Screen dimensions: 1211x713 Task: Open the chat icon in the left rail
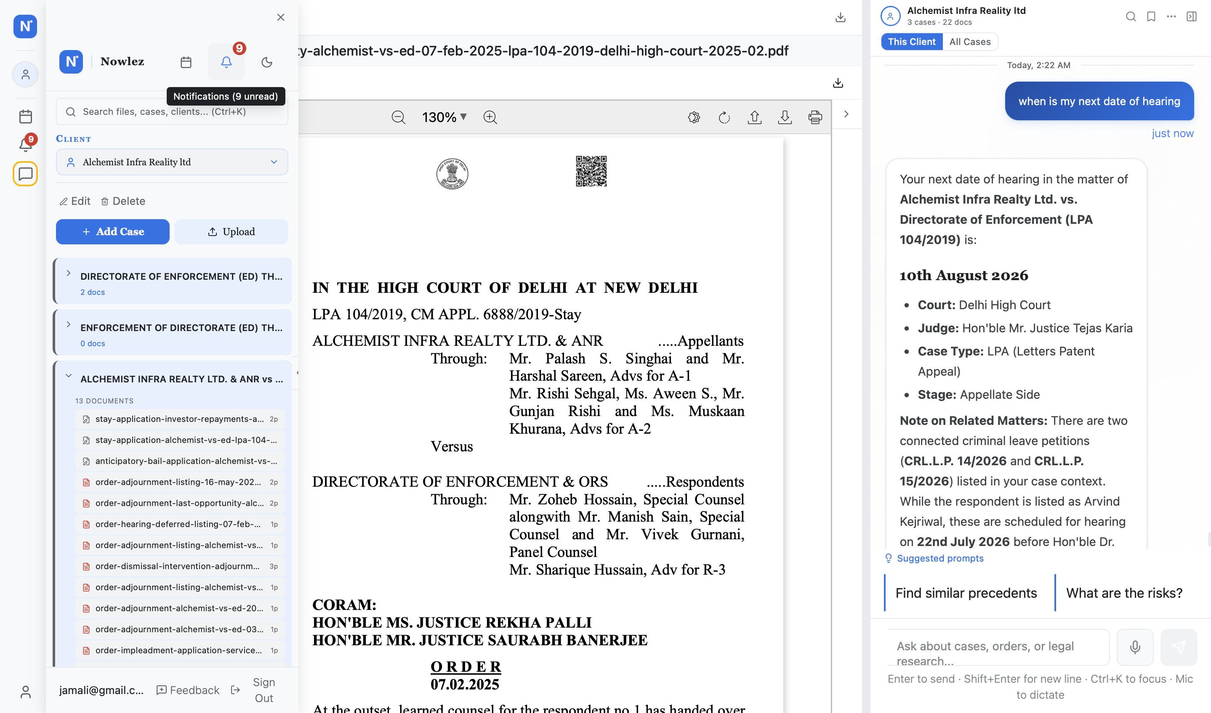click(25, 173)
